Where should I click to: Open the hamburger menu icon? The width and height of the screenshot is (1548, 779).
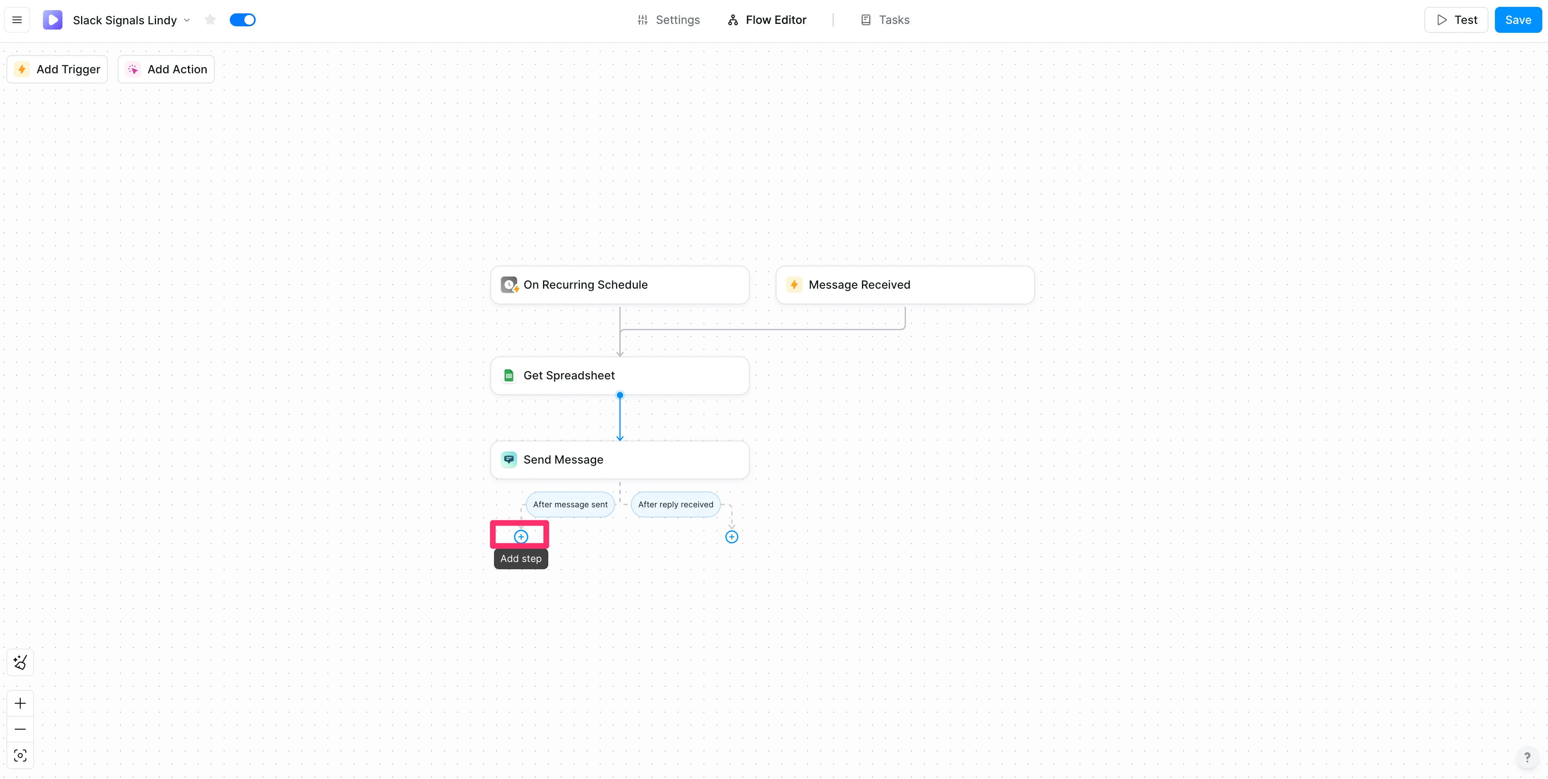point(17,20)
